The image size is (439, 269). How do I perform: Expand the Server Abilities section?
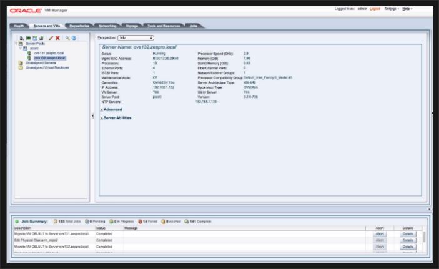tap(101, 118)
